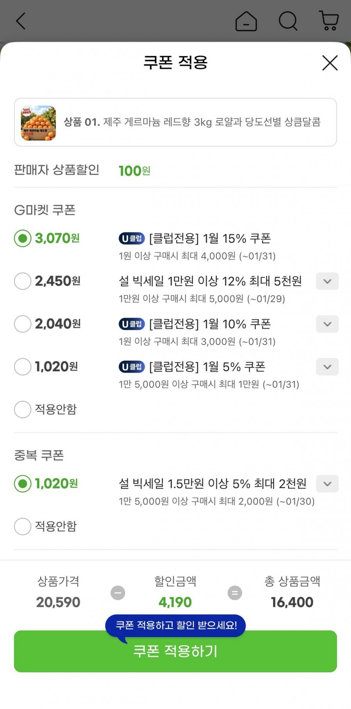The width and height of the screenshot is (351, 709).
Task: Select the 2,450원 coupon radio button
Action: [23, 281]
